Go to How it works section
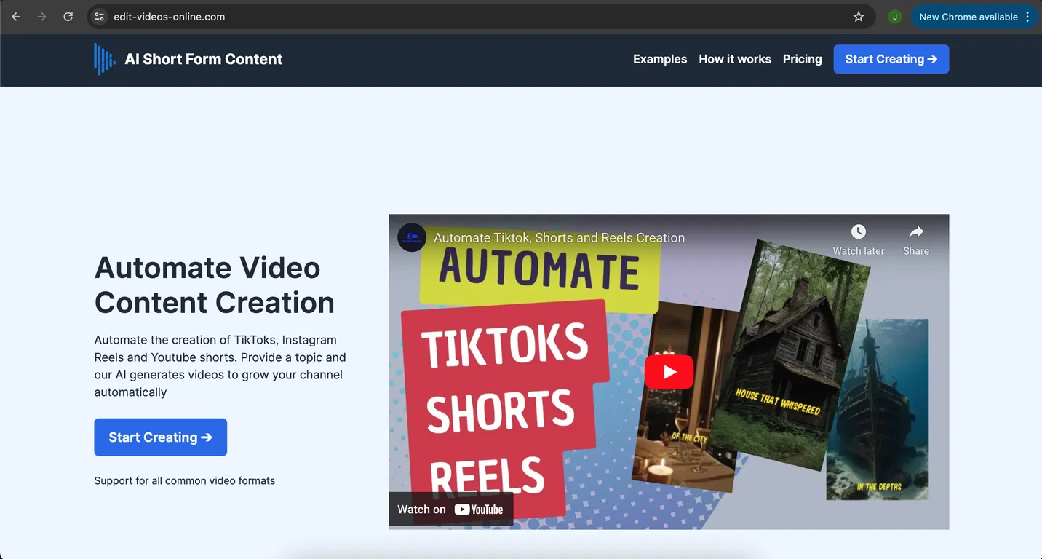The height and width of the screenshot is (559, 1042). tap(734, 59)
